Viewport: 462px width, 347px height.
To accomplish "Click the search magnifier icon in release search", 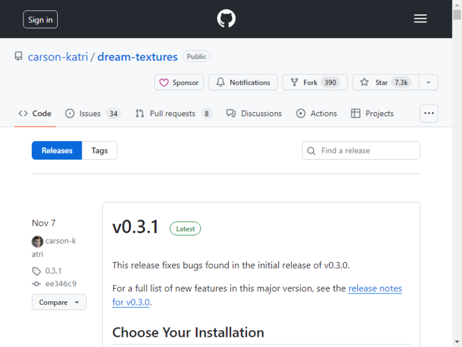I will coord(311,151).
